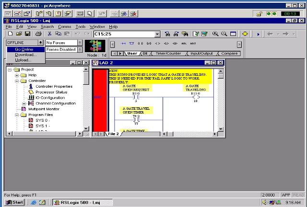Click the ABL instruction icon

point(184,44)
